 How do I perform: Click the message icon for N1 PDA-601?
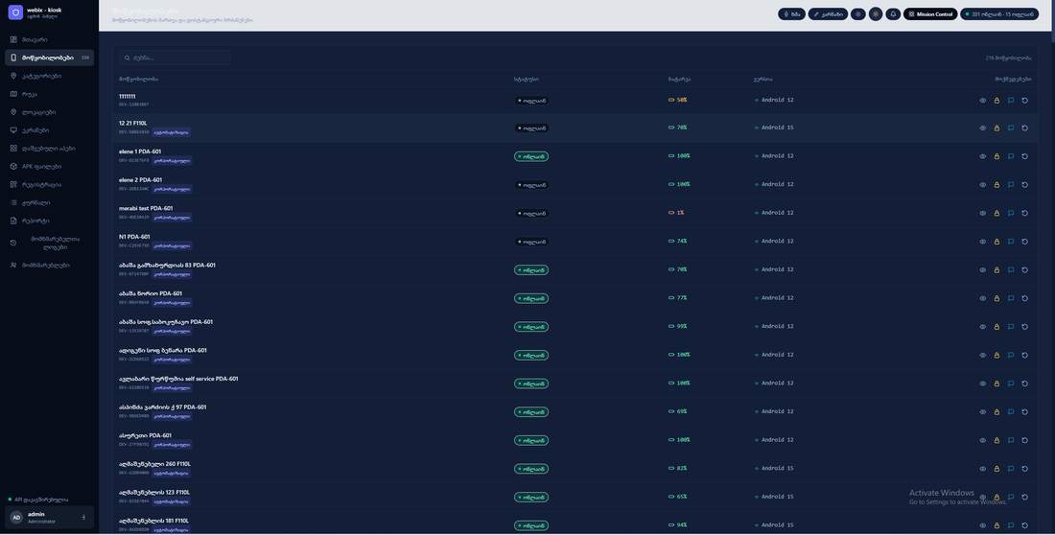point(1011,242)
